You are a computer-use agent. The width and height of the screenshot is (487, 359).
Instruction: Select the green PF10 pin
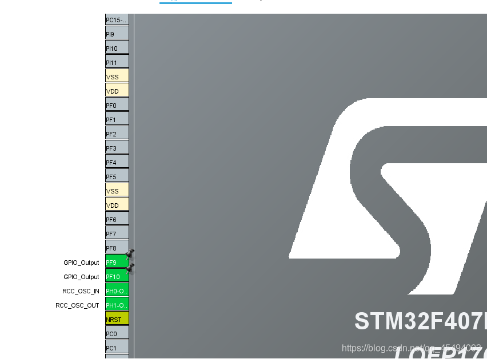(117, 276)
